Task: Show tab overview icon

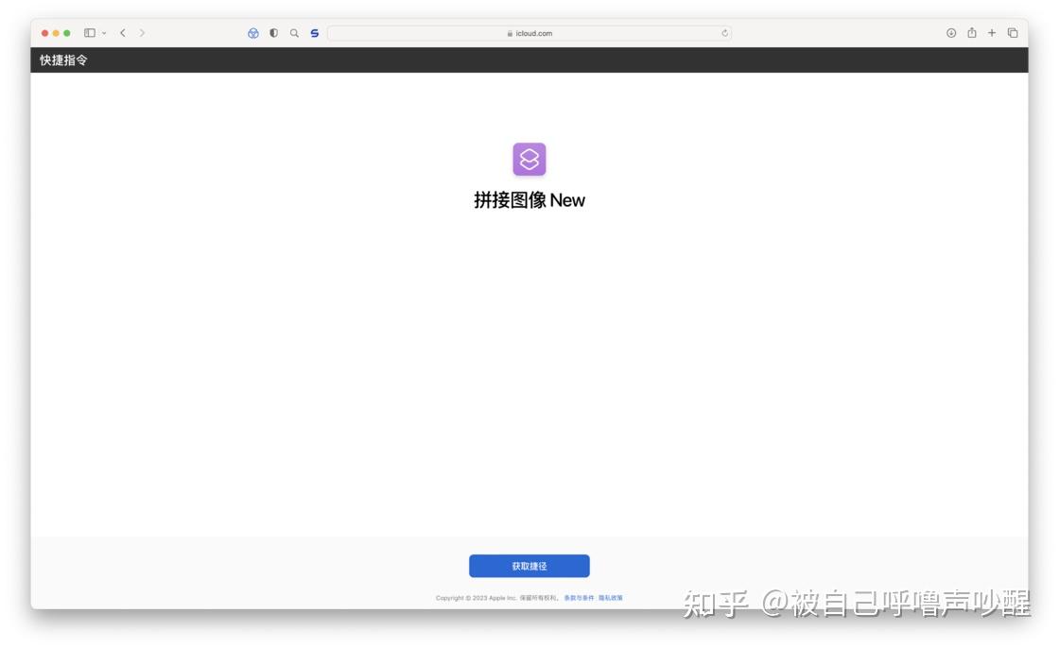Action: pos(1013,32)
